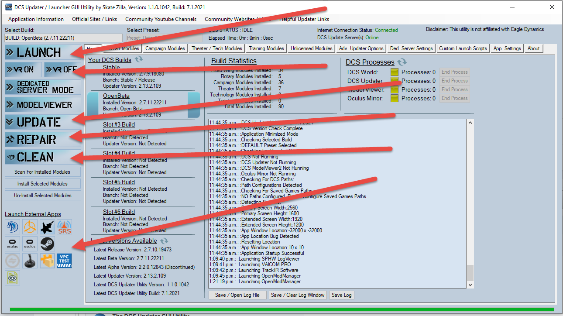Open the Select Build dropdown

63,38
